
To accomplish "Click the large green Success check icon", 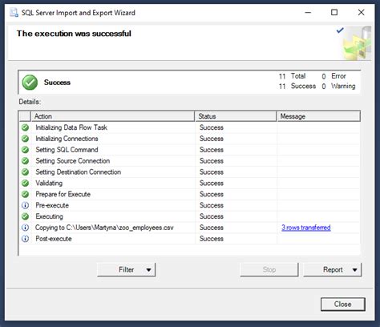I will [x=30, y=83].
